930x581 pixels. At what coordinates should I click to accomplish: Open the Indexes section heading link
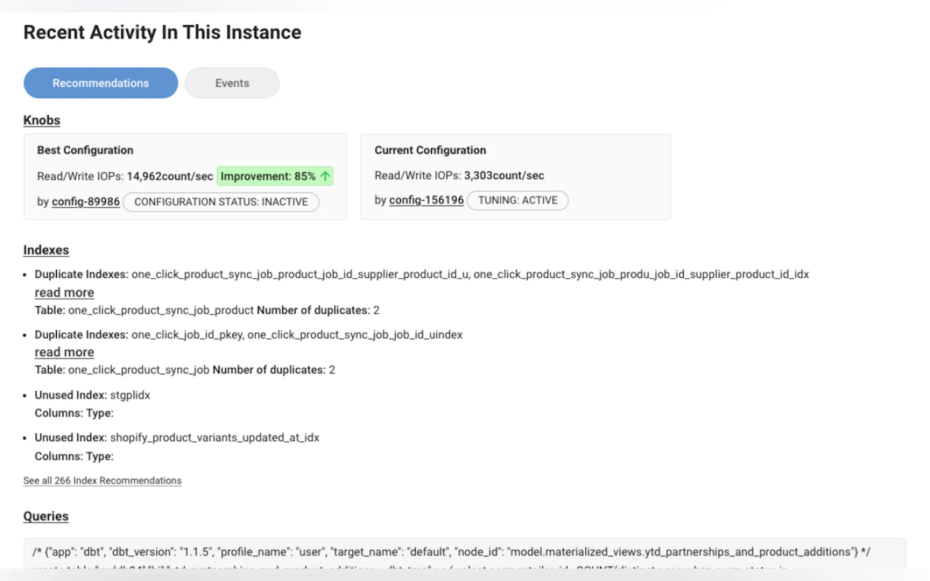coord(46,250)
